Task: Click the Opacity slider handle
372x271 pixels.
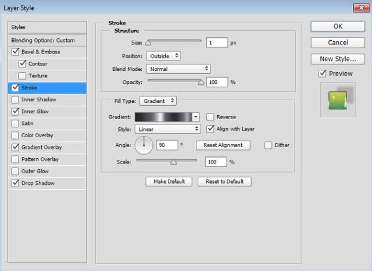Action: tap(202, 83)
